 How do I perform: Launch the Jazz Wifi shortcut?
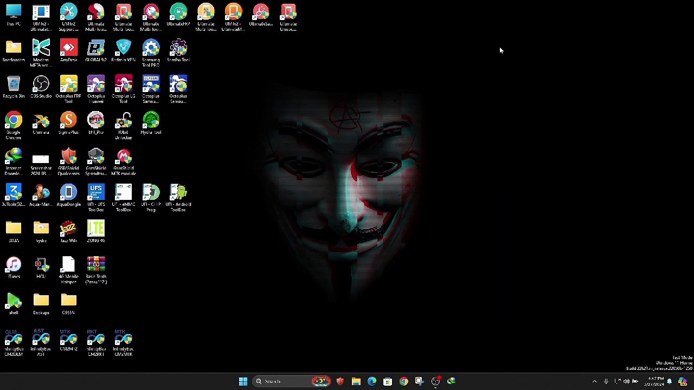pyautogui.click(x=68, y=232)
